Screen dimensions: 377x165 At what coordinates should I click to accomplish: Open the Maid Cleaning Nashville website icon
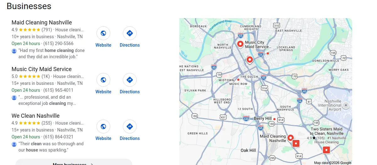(103, 33)
